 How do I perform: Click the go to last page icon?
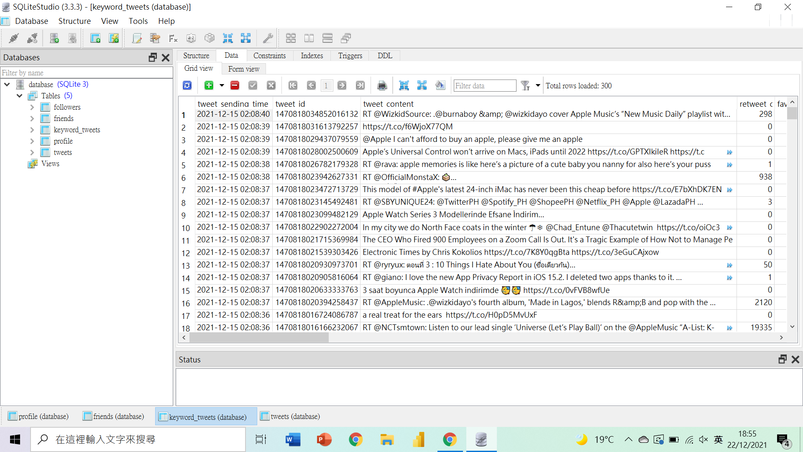pos(360,85)
